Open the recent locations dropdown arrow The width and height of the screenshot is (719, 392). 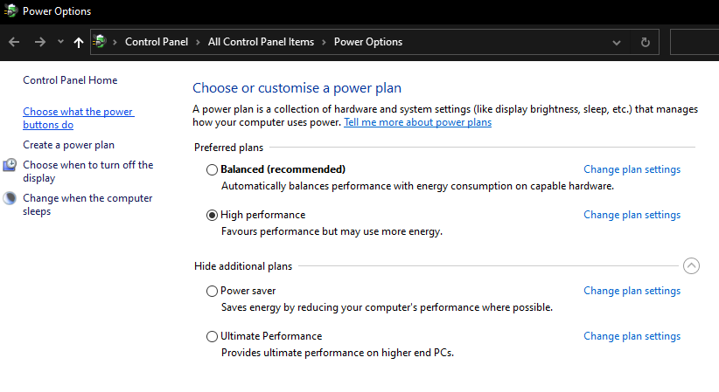point(60,42)
